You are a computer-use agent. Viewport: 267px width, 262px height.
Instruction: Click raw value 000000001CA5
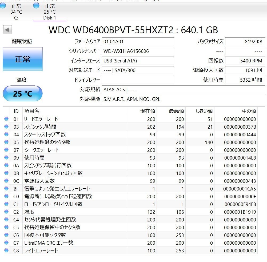pos(240,189)
